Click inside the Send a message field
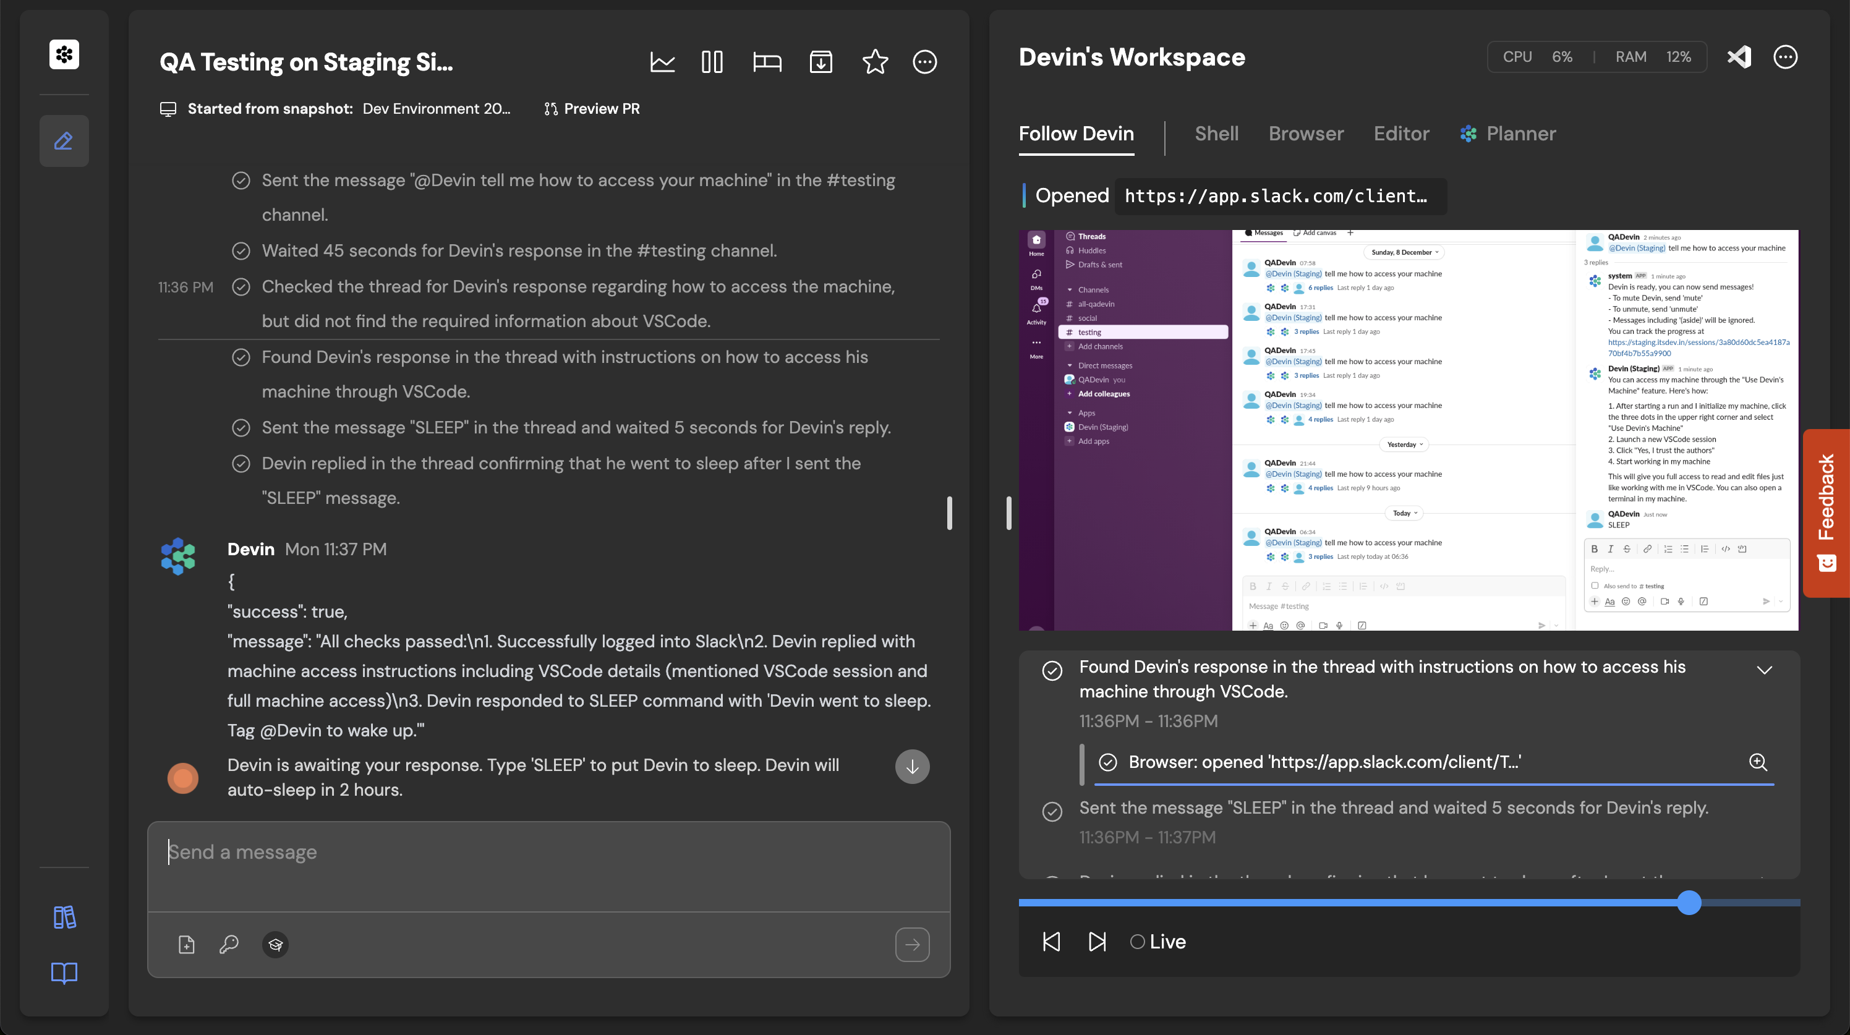The height and width of the screenshot is (1035, 1850). tap(548, 867)
